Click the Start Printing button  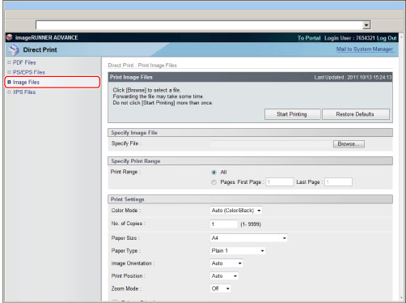point(293,114)
